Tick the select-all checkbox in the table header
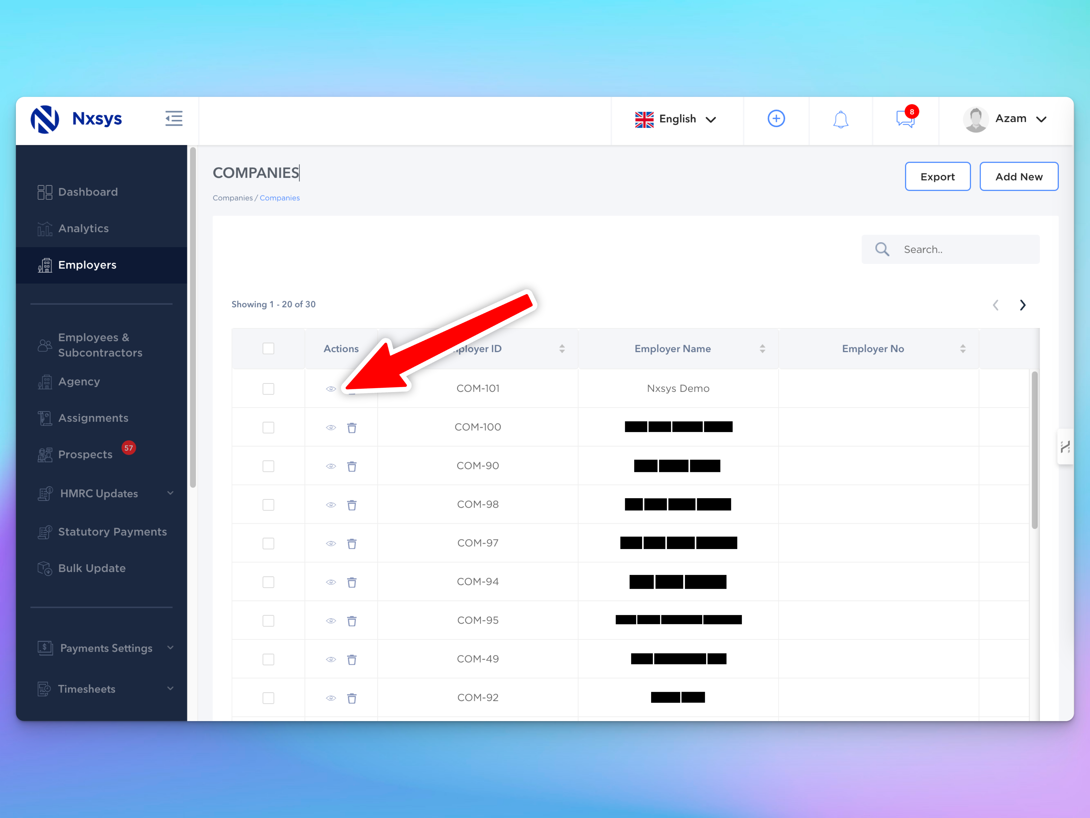The width and height of the screenshot is (1090, 818). 268,349
